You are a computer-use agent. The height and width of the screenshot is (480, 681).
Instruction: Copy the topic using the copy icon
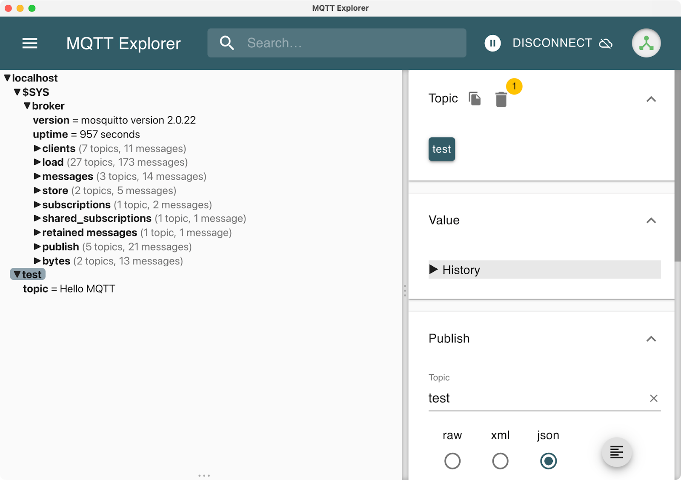(474, 98)
